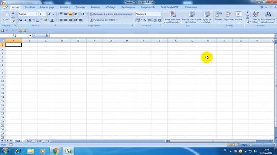This screenshot has height=155, width=277.
Task: Toggle align text left
Action: pyautogui.click(x=61, y=20)
